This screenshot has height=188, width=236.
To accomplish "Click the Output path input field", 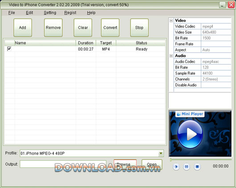I will tap(63, 164).
